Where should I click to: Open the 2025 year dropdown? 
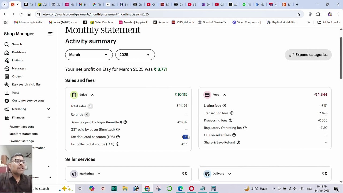coord(135,55)
